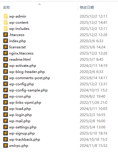Toggle the sort-direction arrow above 名称

[x=40, y=4]
